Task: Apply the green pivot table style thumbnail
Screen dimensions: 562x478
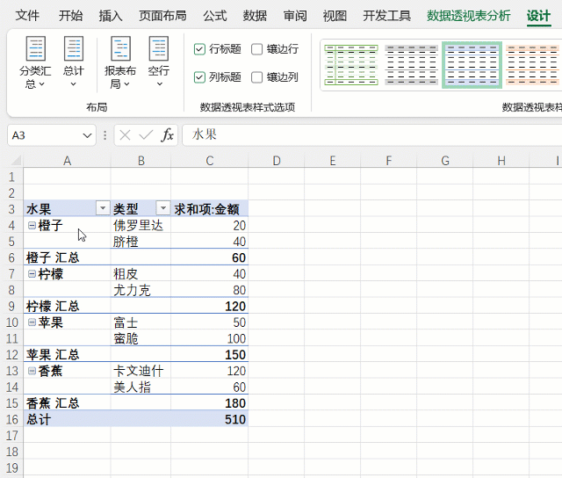Action: click(351, 65)
